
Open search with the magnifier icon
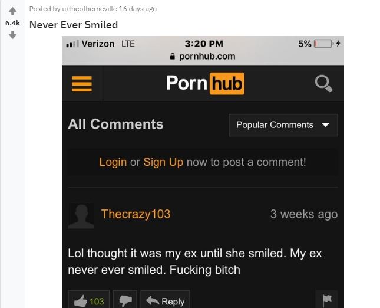(323, 84)
